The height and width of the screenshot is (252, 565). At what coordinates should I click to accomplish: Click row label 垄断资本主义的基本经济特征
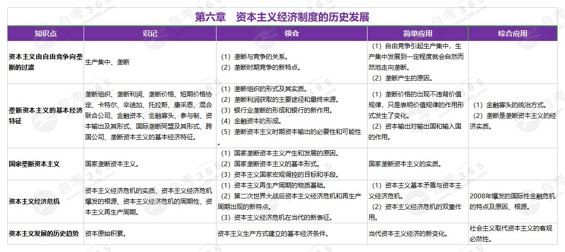pos(45,116)
